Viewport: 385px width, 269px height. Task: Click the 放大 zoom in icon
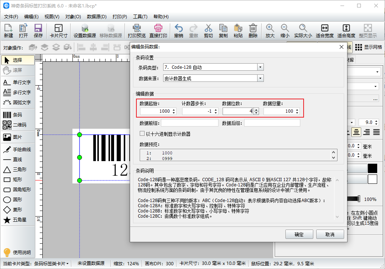(270, 31)
